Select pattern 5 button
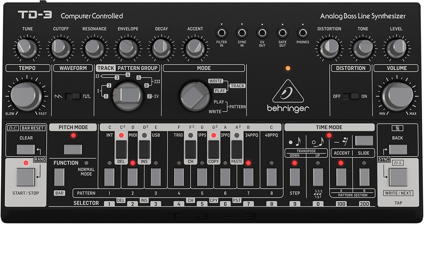The width and height of the screenshot is (424, 259). point(202,177)
